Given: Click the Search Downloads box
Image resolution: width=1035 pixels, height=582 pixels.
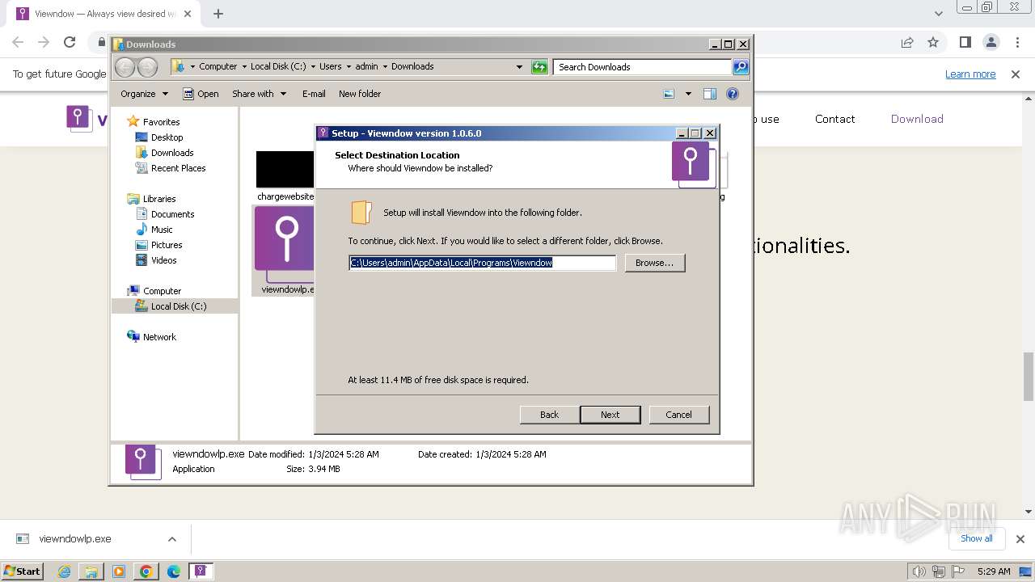Looking at the screenshot, I should pyautogui.click(x=643, y=67).
